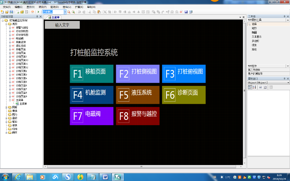Click the purple F7 电磁阀 tile
This screenshot has width=290, height=181.
click(92, 116)
